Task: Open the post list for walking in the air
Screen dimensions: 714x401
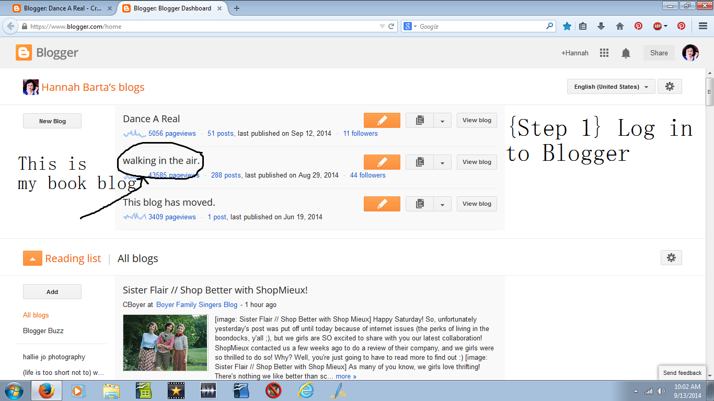Action: (420, 162)
